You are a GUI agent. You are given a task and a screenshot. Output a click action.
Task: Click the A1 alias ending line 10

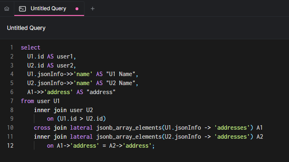tap(260, 128)
